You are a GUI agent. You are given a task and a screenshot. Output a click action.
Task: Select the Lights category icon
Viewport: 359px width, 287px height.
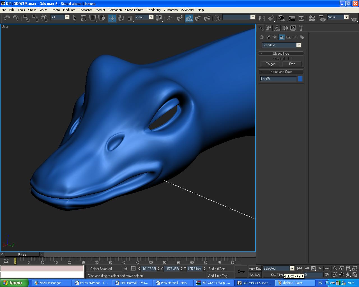tap(275, 37)
